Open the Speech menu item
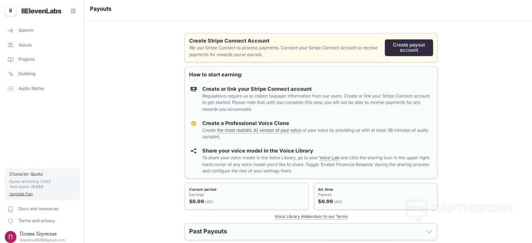 (26, 31)
